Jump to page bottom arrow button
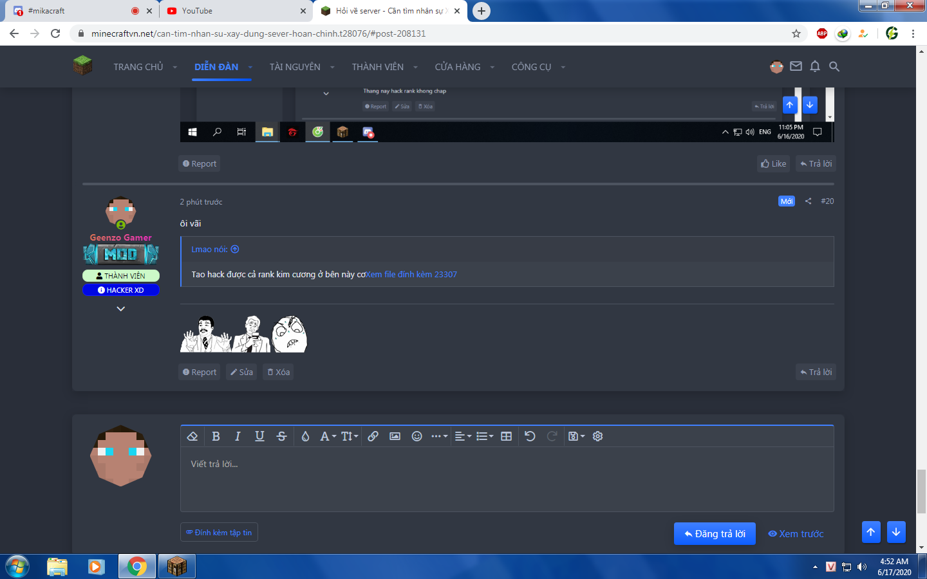 [x=896, y=532]
